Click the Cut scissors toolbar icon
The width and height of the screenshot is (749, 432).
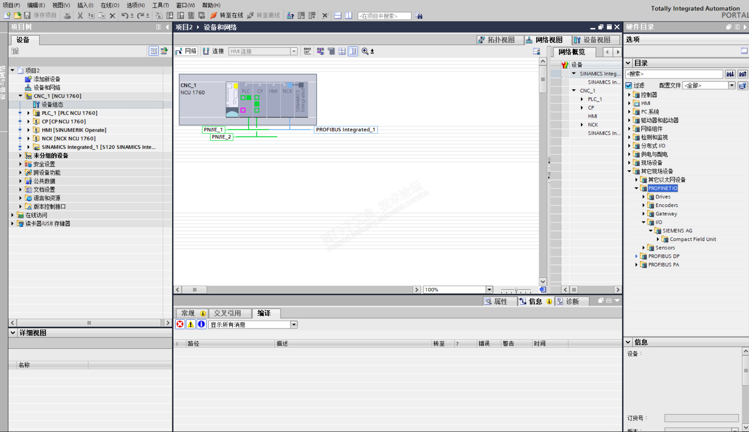click(x=80, y=16)
